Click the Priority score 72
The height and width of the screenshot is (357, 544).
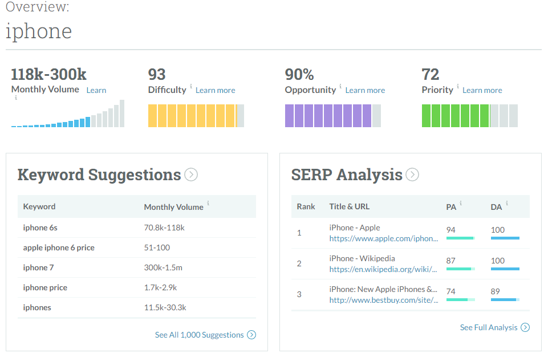(x=431, y=74)
